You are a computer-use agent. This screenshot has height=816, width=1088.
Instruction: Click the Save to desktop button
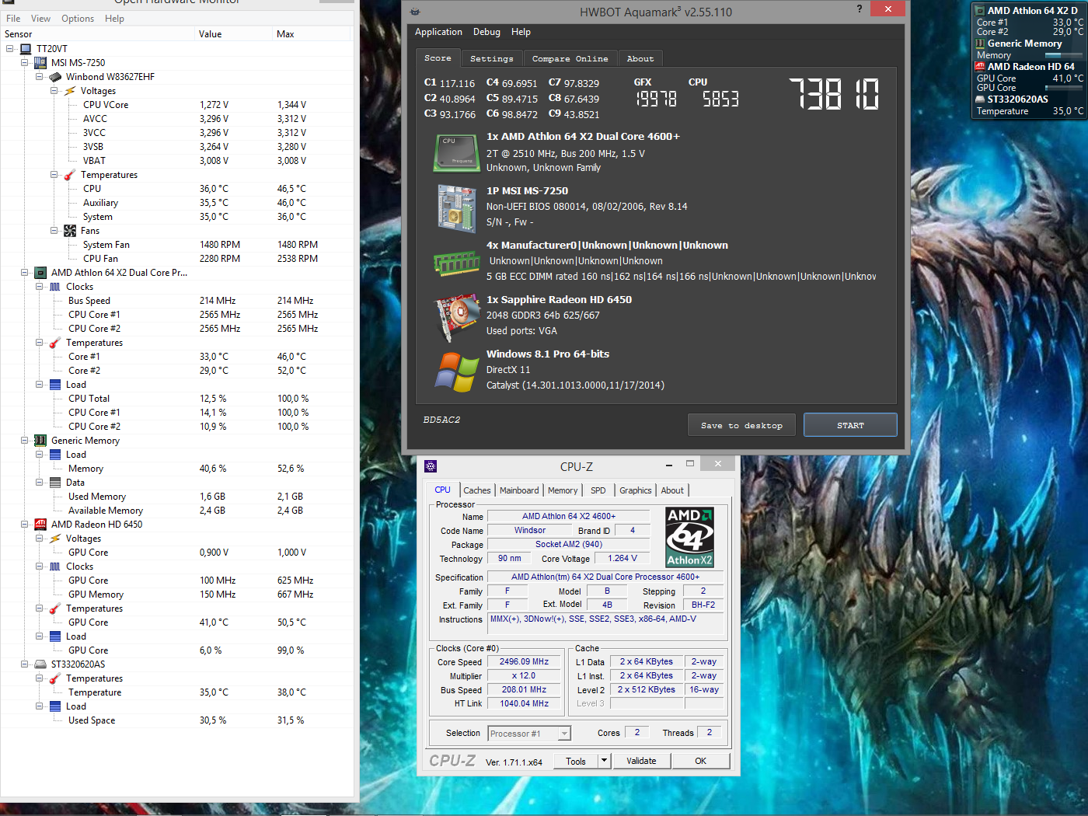[741, 425]
